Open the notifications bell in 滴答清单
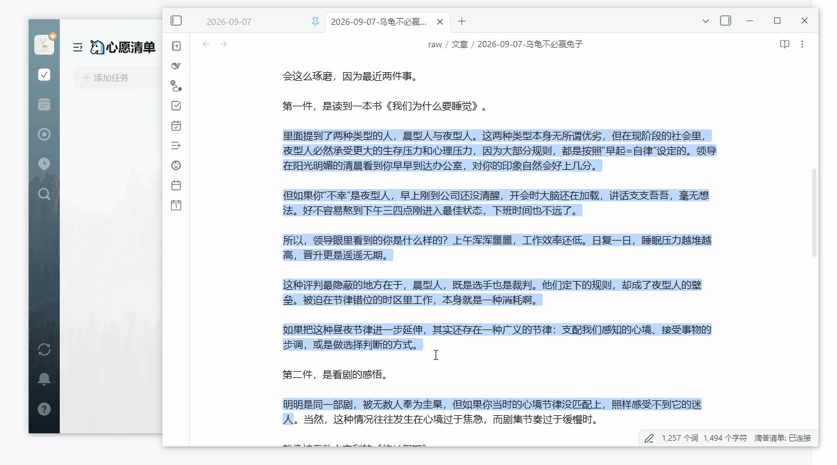837x465 pixels. click(44, 379)
